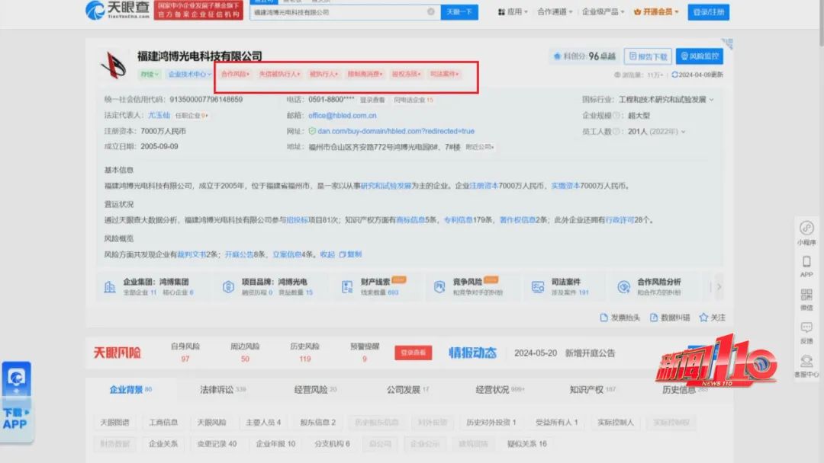Screen dimensions: 824x463
Task: Click the 下载APP floating widget
Action: pyautogui.click(x=16, y=401)
